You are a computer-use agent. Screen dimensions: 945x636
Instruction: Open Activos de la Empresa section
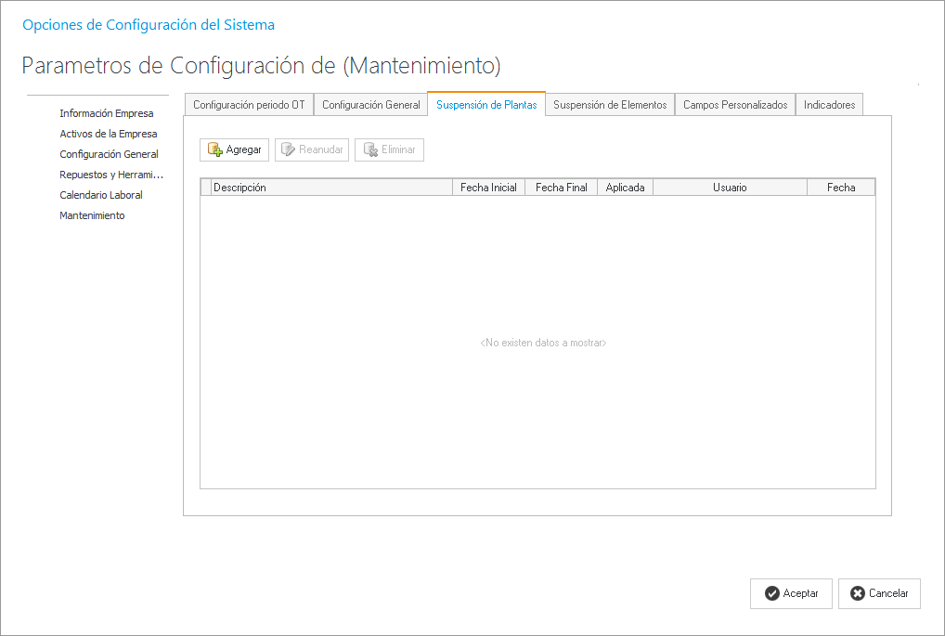pos(109,134)
